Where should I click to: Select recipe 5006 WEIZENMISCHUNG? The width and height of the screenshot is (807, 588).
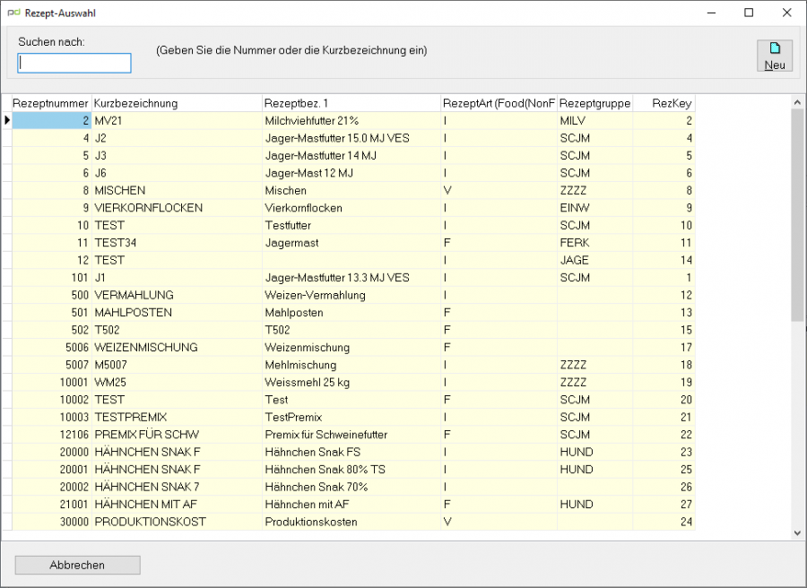point(353,347)
